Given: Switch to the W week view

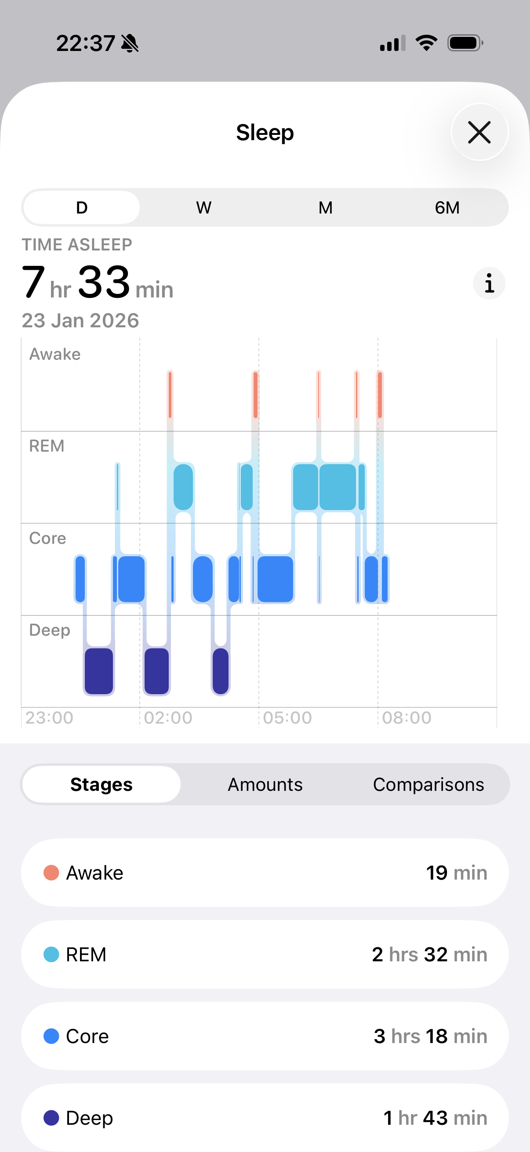Looking at the screenshot, I should point(203,207).
